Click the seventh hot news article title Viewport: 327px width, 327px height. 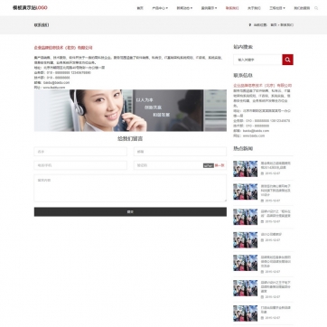pyautogui.click(x=276, y=310)
